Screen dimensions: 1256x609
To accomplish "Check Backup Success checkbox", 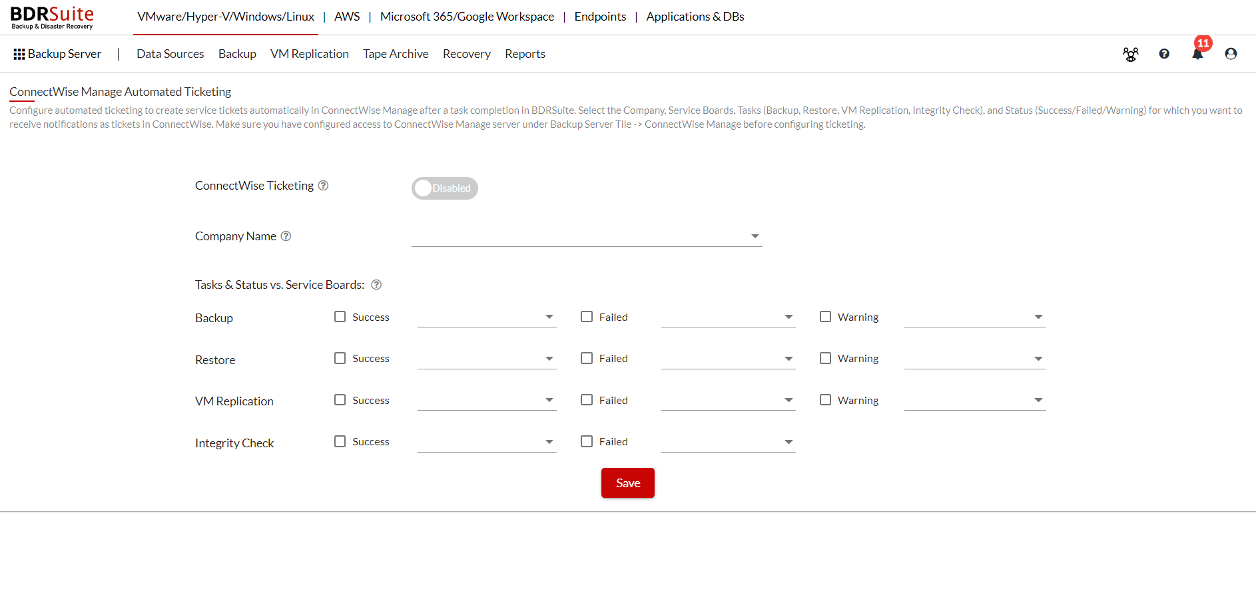I will click(340, 317).
